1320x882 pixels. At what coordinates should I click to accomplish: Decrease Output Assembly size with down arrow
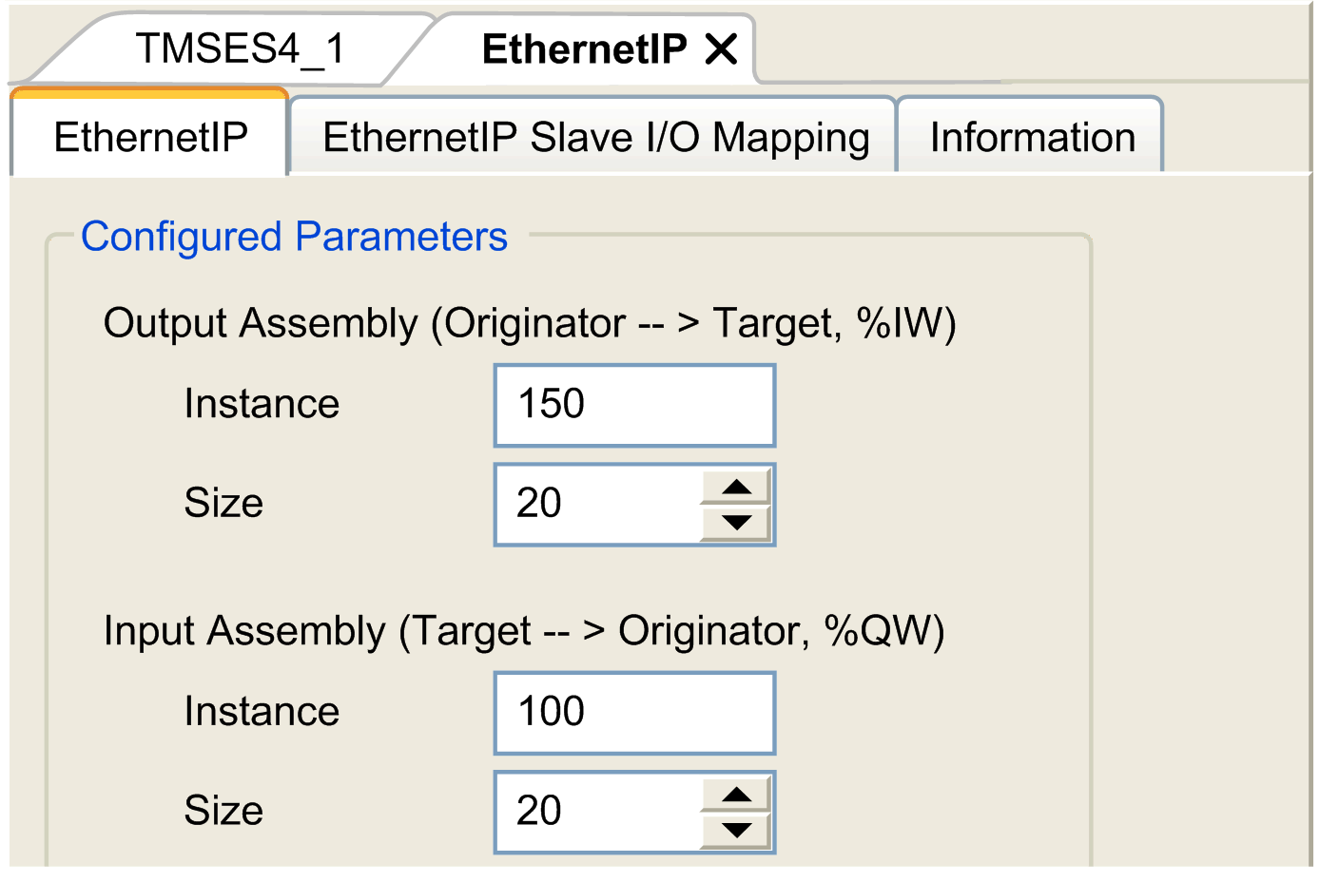(x=736, y=523)
